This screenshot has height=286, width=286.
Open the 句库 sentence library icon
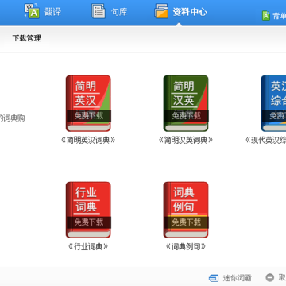[99, 11]
